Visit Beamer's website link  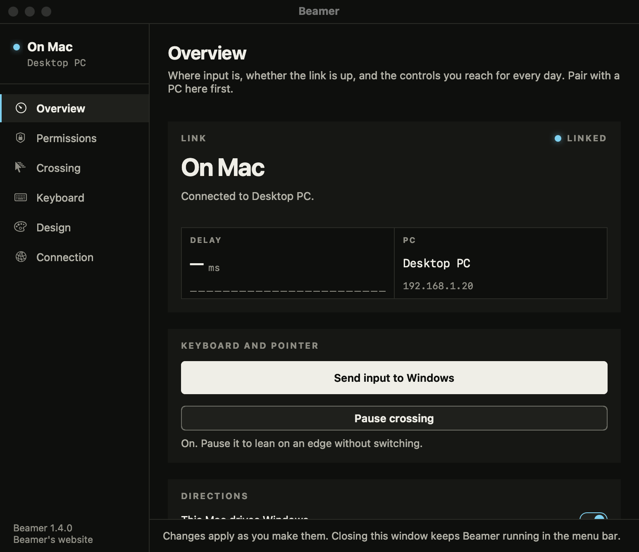point(53,540)
